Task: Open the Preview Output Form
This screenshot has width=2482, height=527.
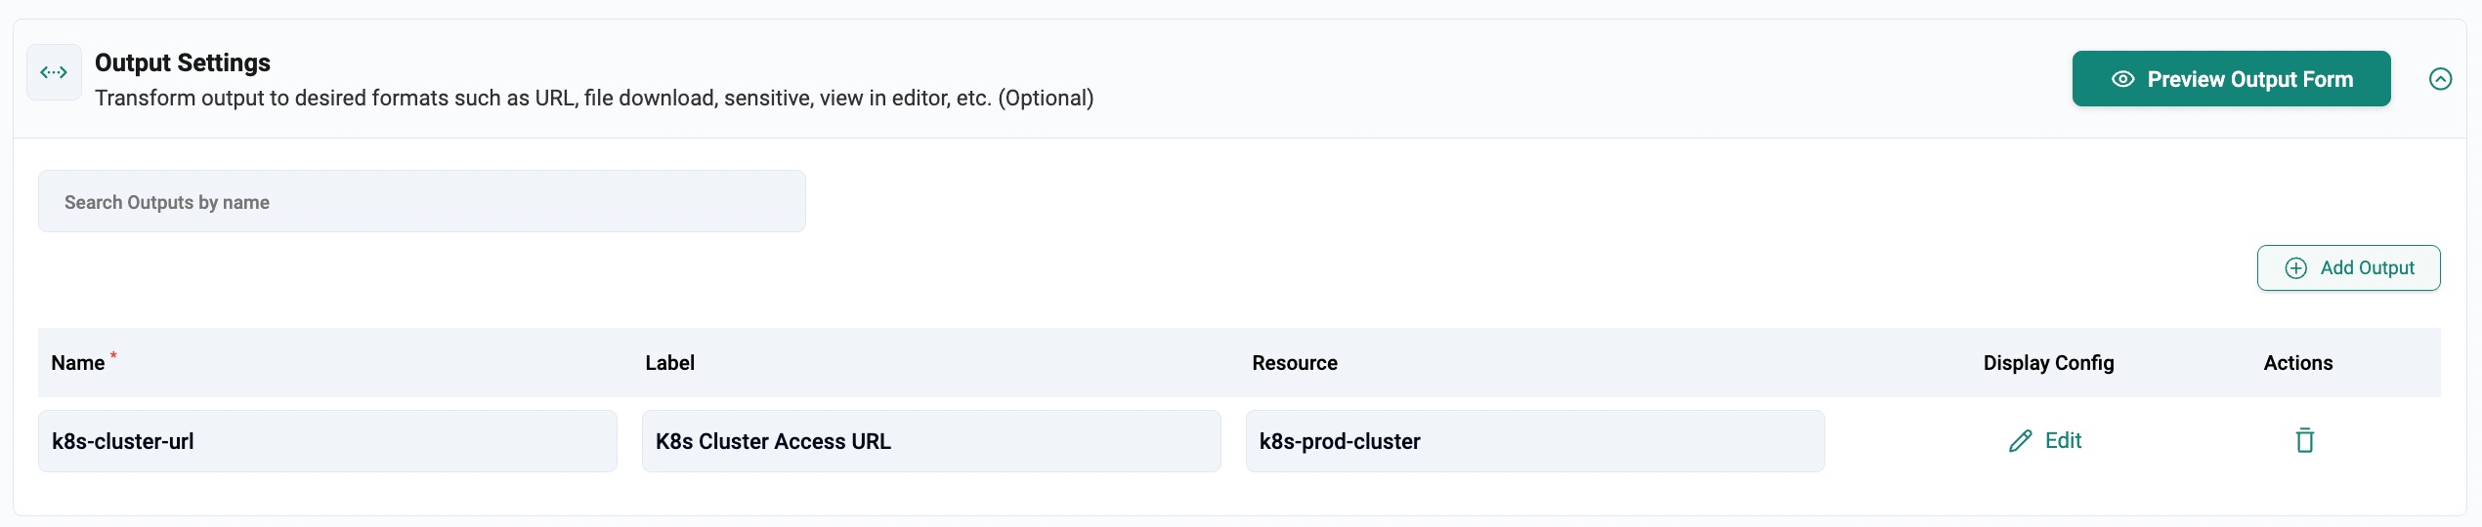Action: click(x=2231, y=79)
